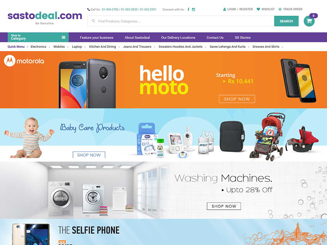
Task: Click the track order target icon
Action: pos(280,9)
